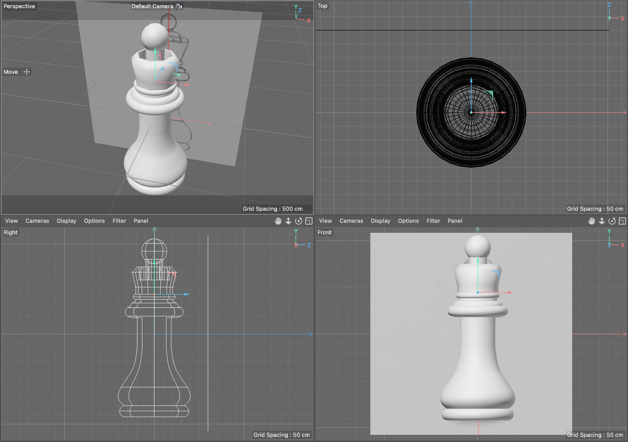Select the zoom arrows tool in Right viewport
The height and width of the screenshot is (442, 628).
coord(288,221)
